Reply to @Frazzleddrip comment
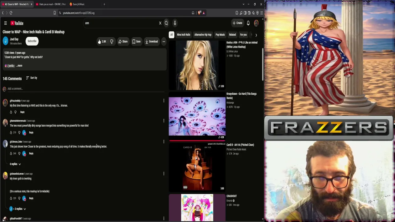Screen dimensions: 395x222 click(x=22, y=112)
